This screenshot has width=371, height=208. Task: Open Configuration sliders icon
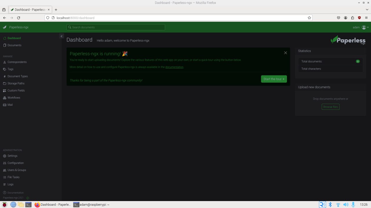(x=5, y=163)
